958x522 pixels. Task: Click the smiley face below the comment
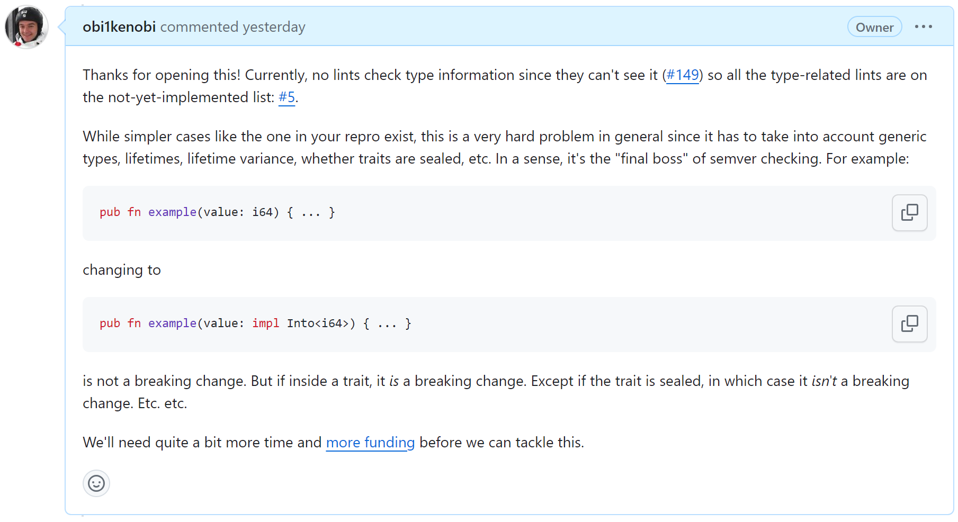96,483
